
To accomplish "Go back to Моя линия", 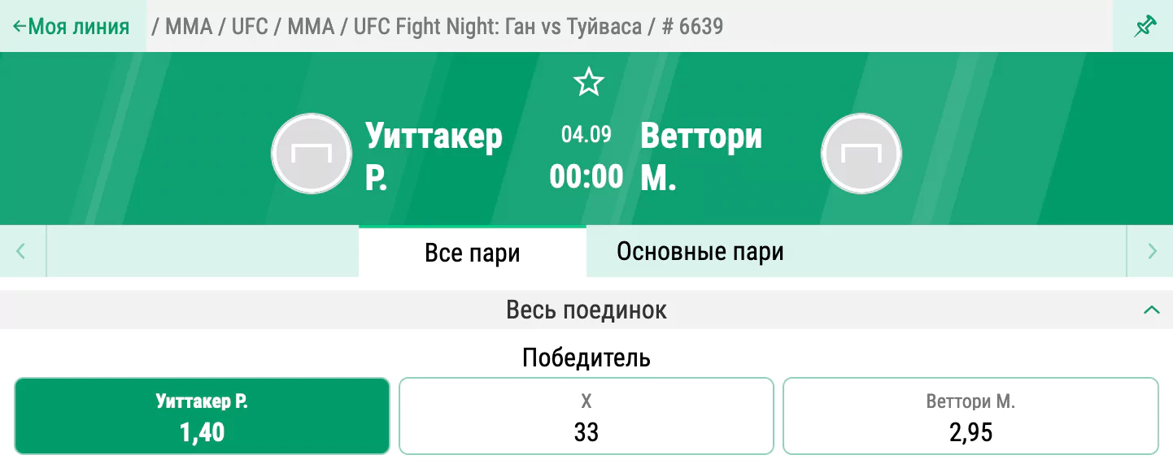I will [x=71, y=26].
